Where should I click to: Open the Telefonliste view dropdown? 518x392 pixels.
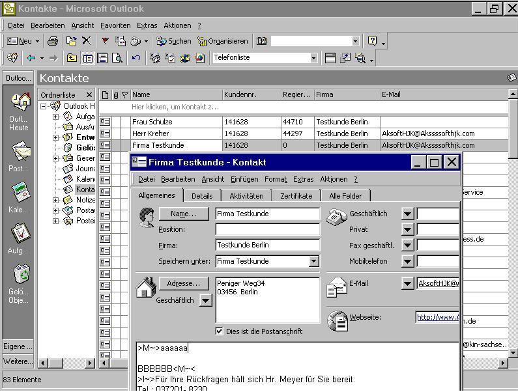[x=313, y=58]
